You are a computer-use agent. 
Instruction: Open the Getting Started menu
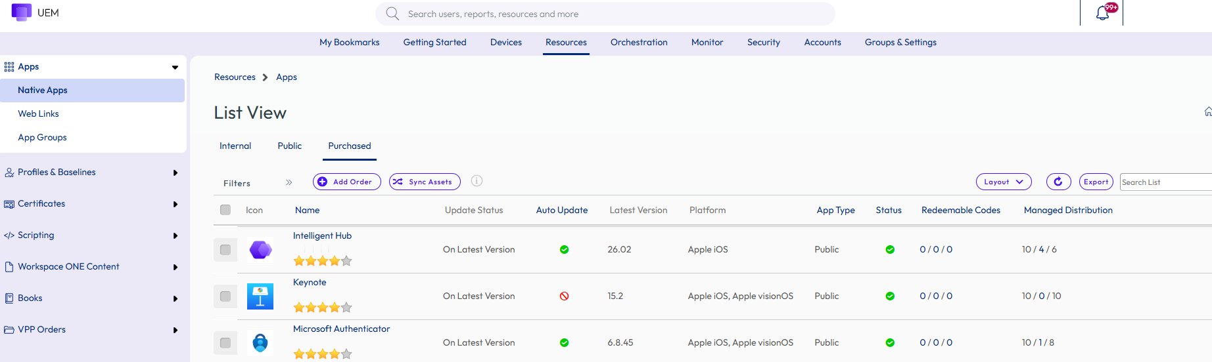pyautogui.click(x=435, y=42)
